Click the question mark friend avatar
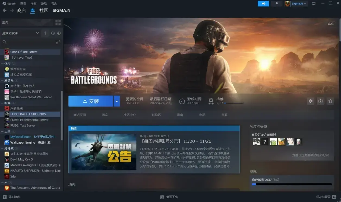This screenshot has height=202, width=341. point(265,142)
